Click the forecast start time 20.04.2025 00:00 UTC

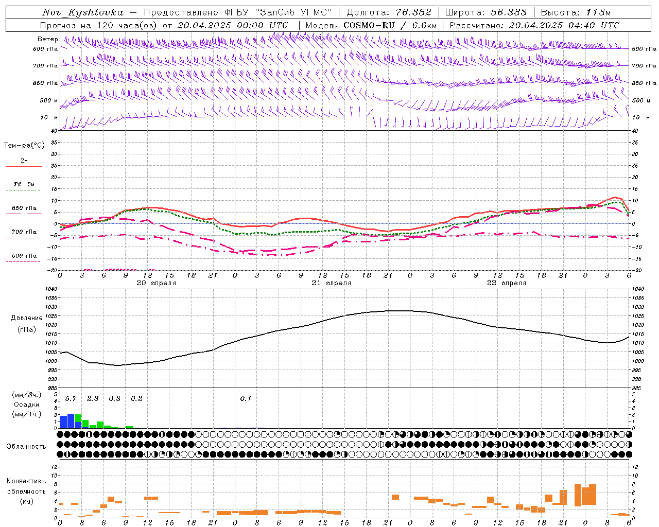pos(233,25)
